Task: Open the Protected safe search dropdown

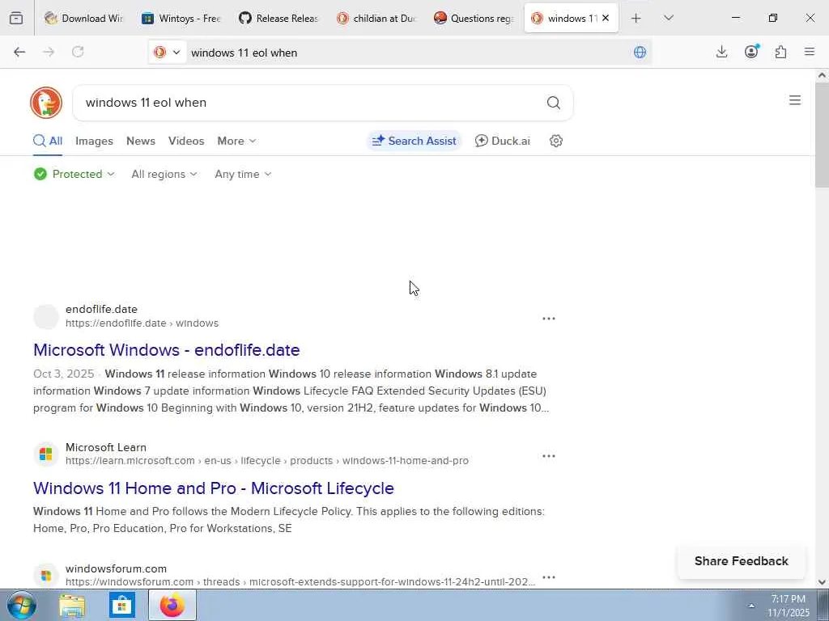Action: [x=74, y=175]
